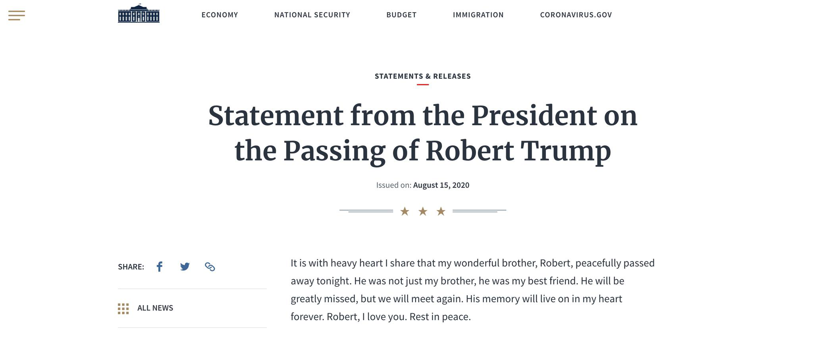Viewport: 813px width, 338px height.
Task: Click the All News grid icon
Action: [x=123, y=309]
